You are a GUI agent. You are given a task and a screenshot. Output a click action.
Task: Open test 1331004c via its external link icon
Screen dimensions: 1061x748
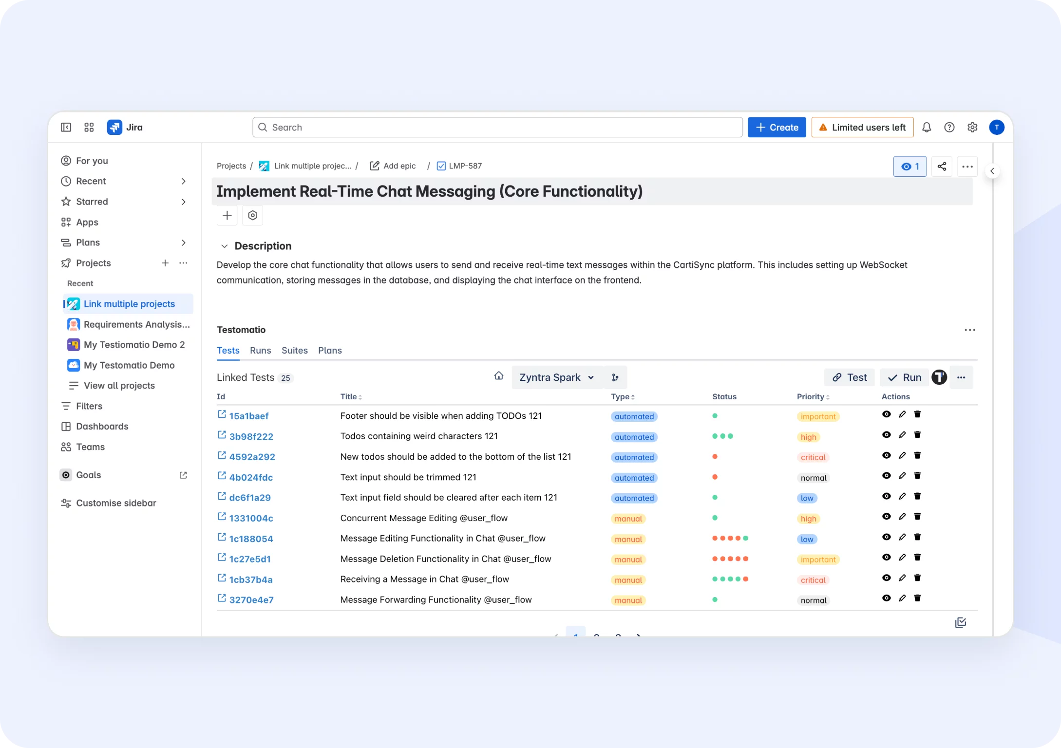pyautogui.click(x=222, y=517)
